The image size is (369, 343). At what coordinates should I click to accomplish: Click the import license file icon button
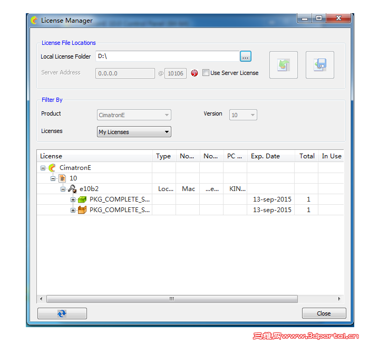[284, 65]
